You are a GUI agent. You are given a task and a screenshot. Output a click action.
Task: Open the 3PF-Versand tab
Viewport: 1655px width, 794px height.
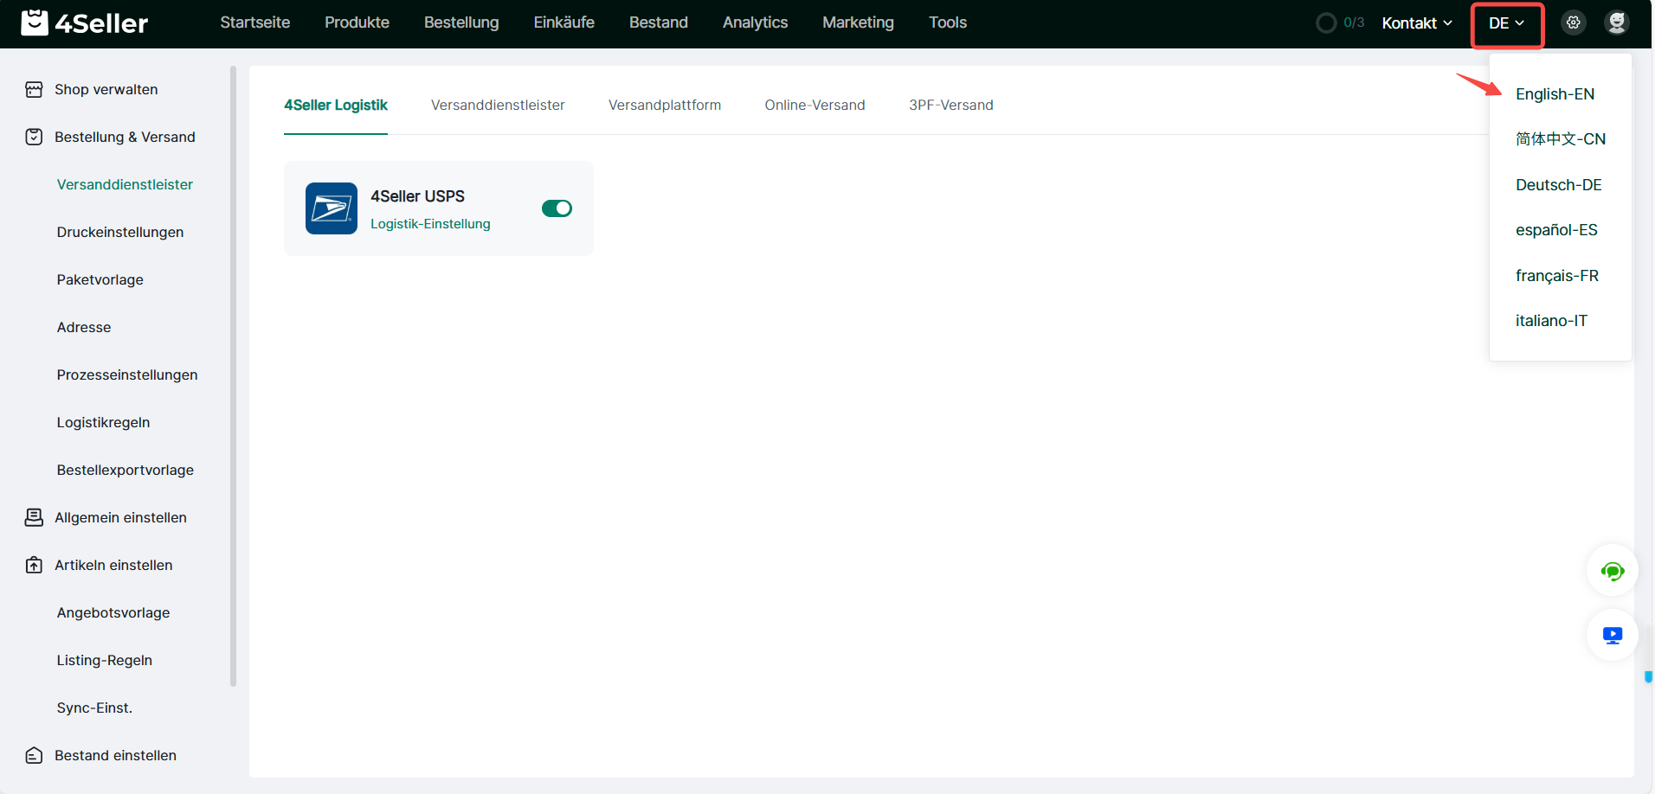click(950, 106)
